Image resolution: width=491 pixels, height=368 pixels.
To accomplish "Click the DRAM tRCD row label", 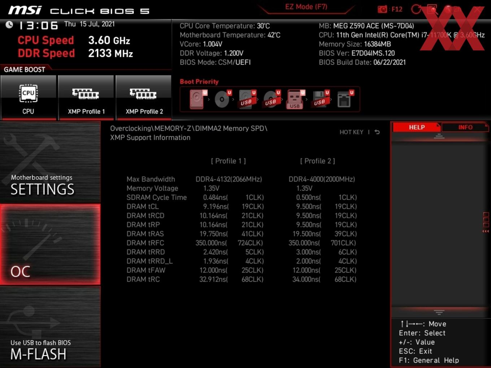I will coord(145,215).
